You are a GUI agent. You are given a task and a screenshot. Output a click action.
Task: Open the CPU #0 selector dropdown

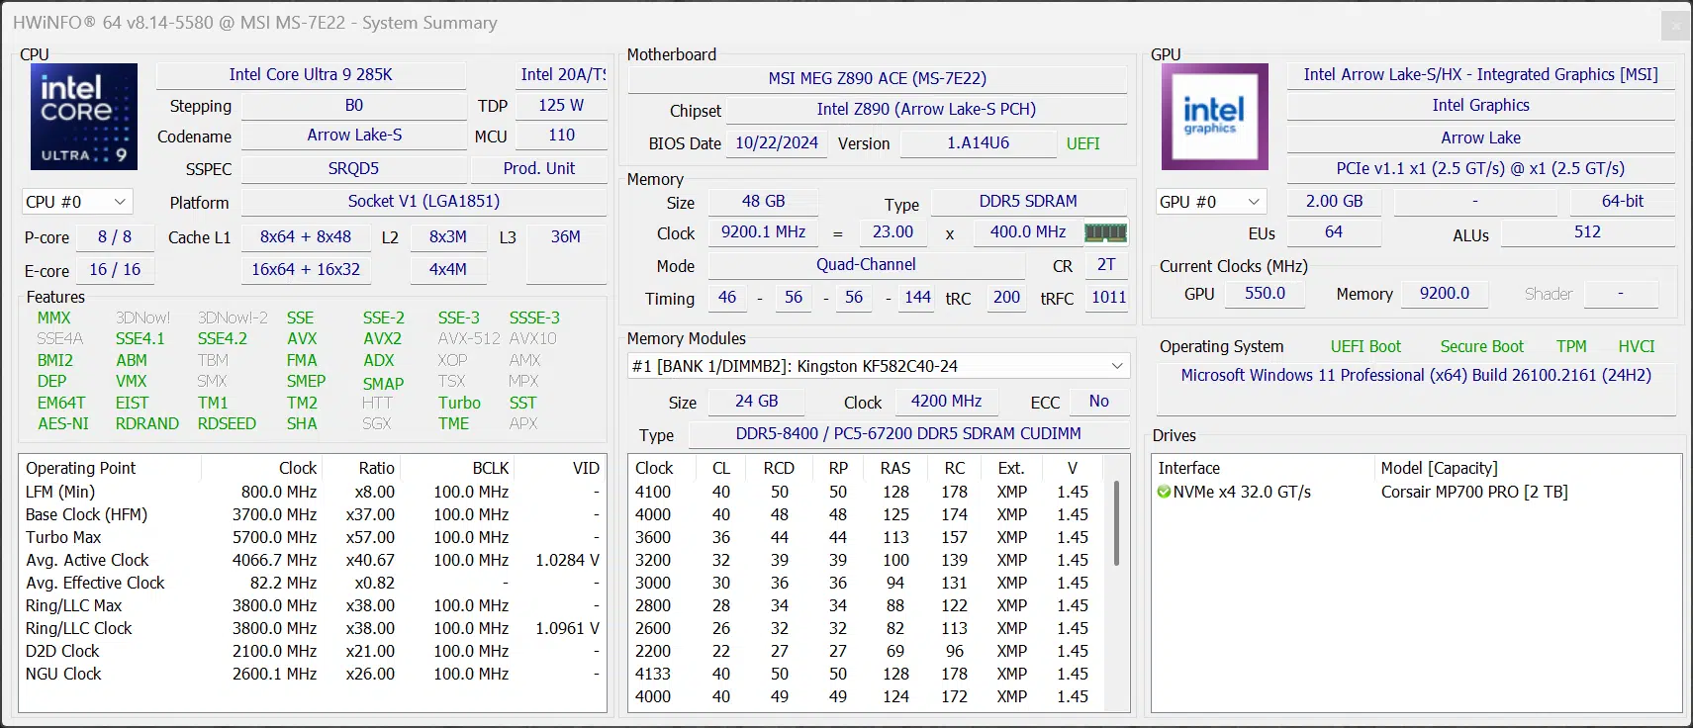77,202
